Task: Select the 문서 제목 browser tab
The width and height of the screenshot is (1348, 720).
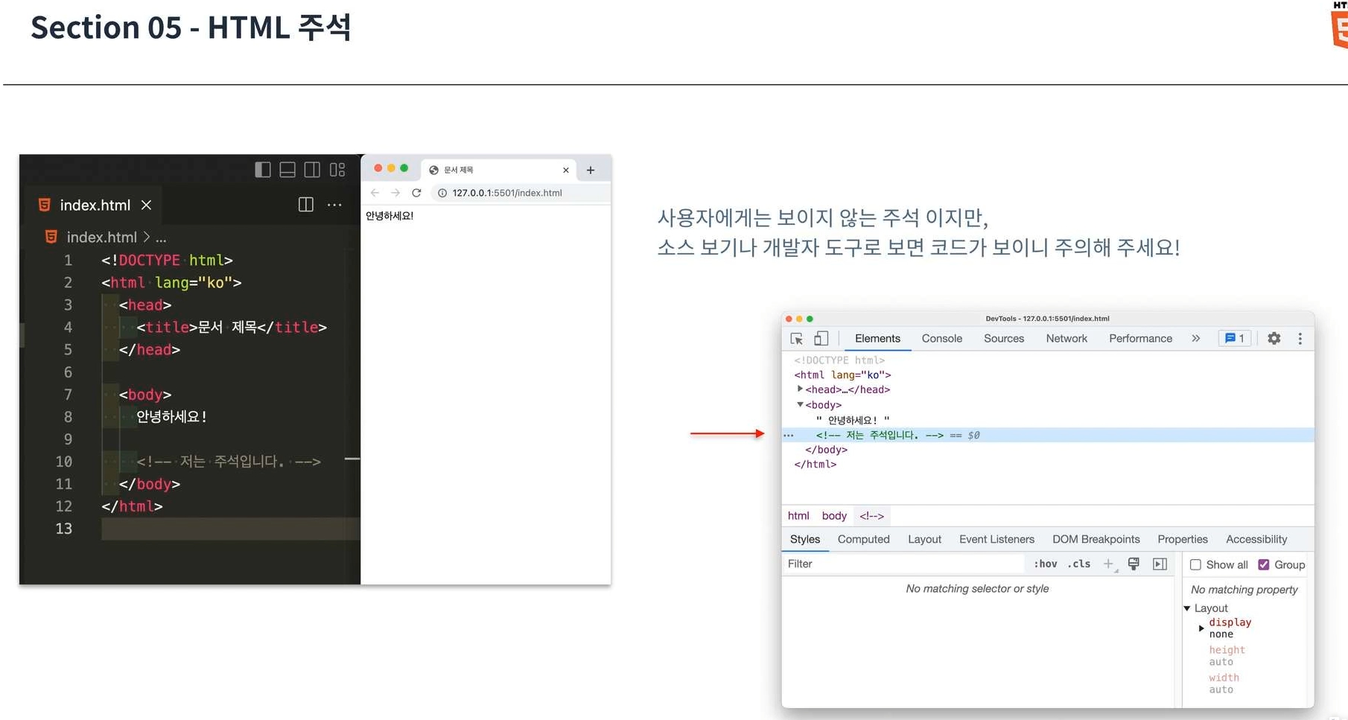Action: click(500, 170)
